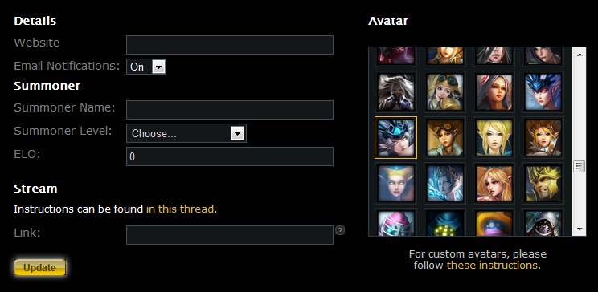This screenshot has height=292, width=598.
Task: Choose the blue dragon-helm woman avatar
Action: (543, 91)
